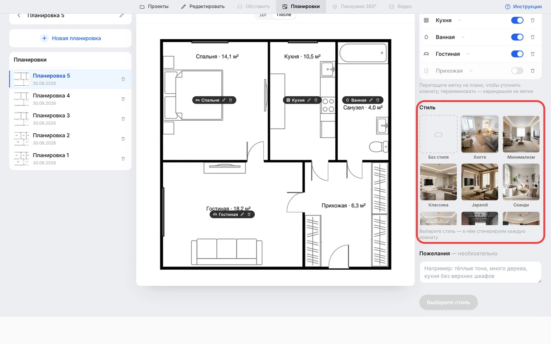The height and width of the screenshot is (344, 551).
Task: Open Планировка 4 in the plans list
Action: click(70, 99)
